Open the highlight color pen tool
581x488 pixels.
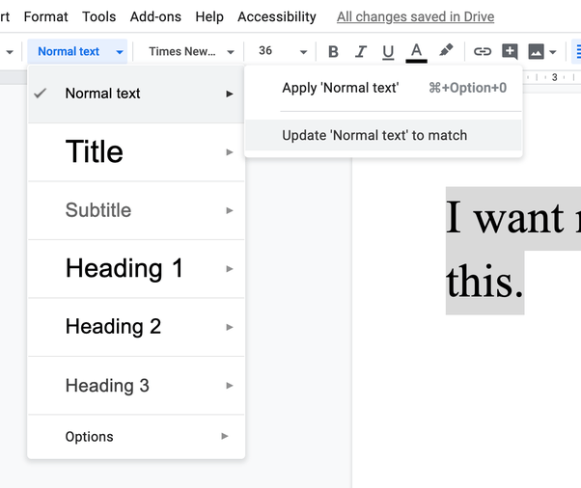(x=446, y=51)
